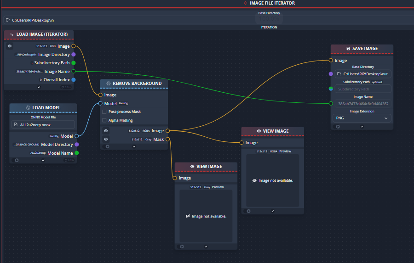Click the checkmark in RGBA View Image footer
Viewport: 414px width, 263px height.
tap(273, 211)
